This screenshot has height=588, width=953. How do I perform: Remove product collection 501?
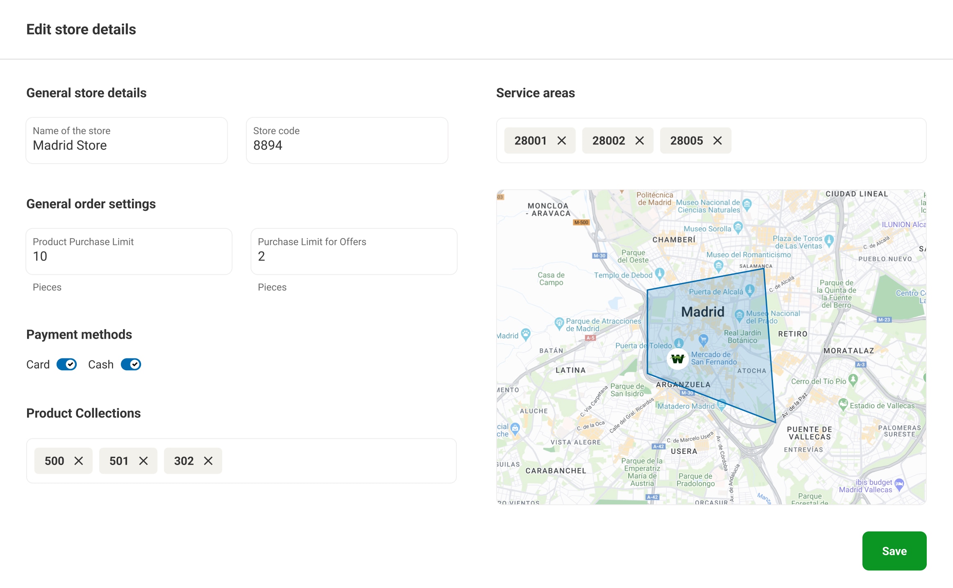tap(144, 461)
